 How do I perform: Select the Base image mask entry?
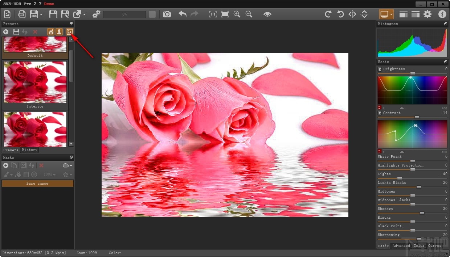pos(38,184)
